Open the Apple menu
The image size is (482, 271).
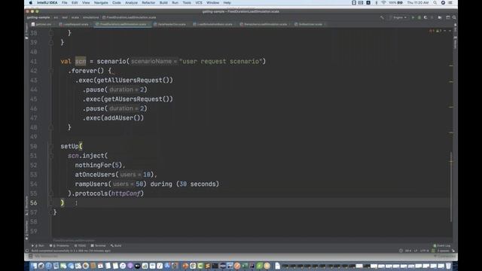coord(30,3)
